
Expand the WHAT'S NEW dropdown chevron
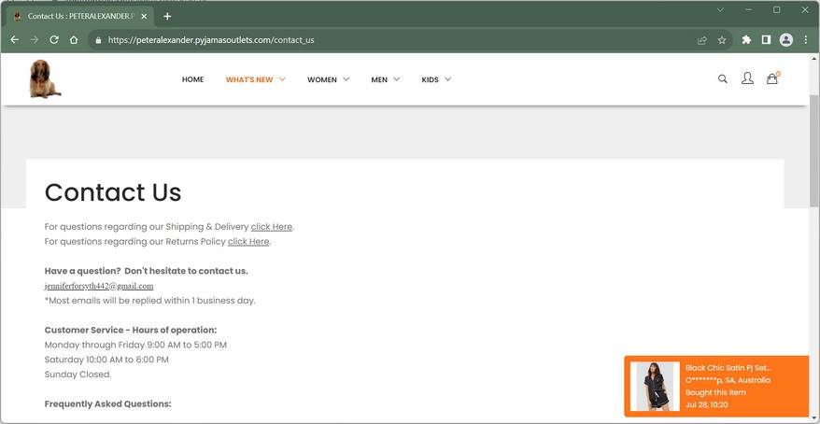282,79
